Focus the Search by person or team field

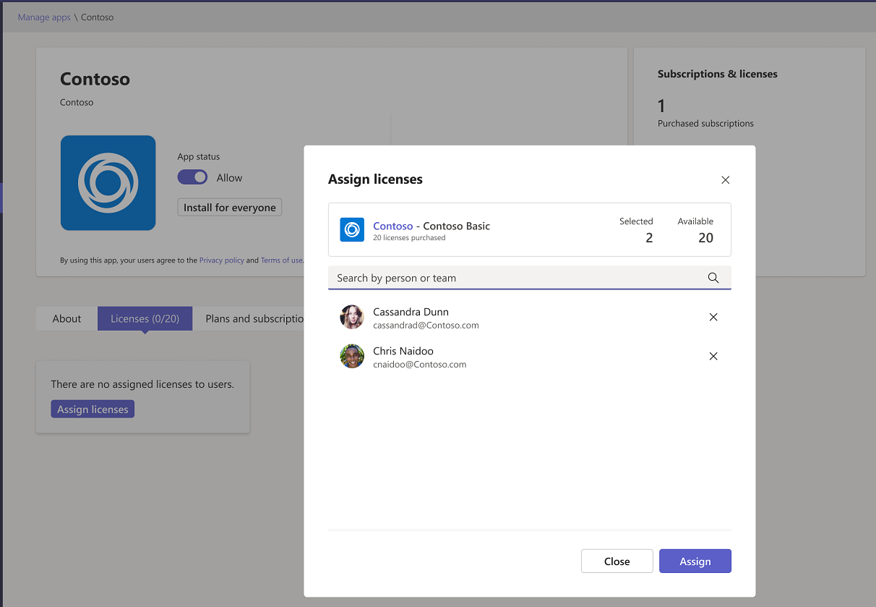pos(530,278)
